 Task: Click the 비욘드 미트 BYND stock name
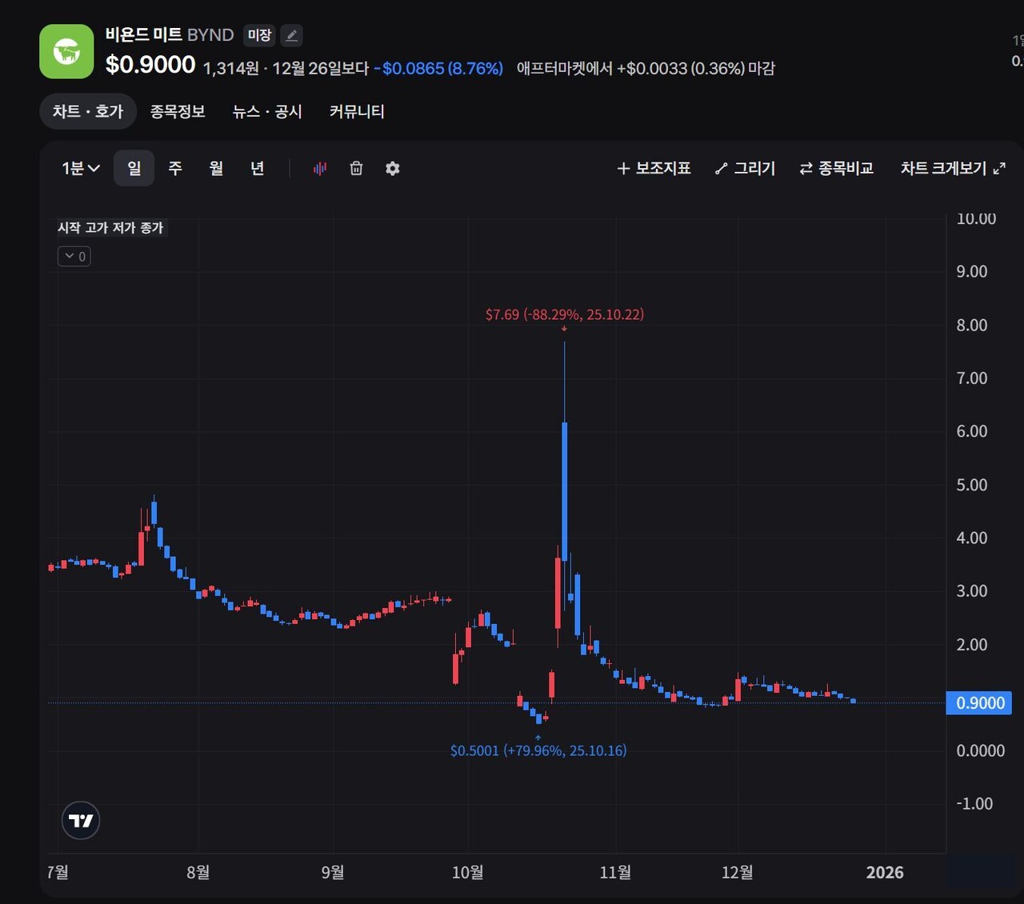170,34
